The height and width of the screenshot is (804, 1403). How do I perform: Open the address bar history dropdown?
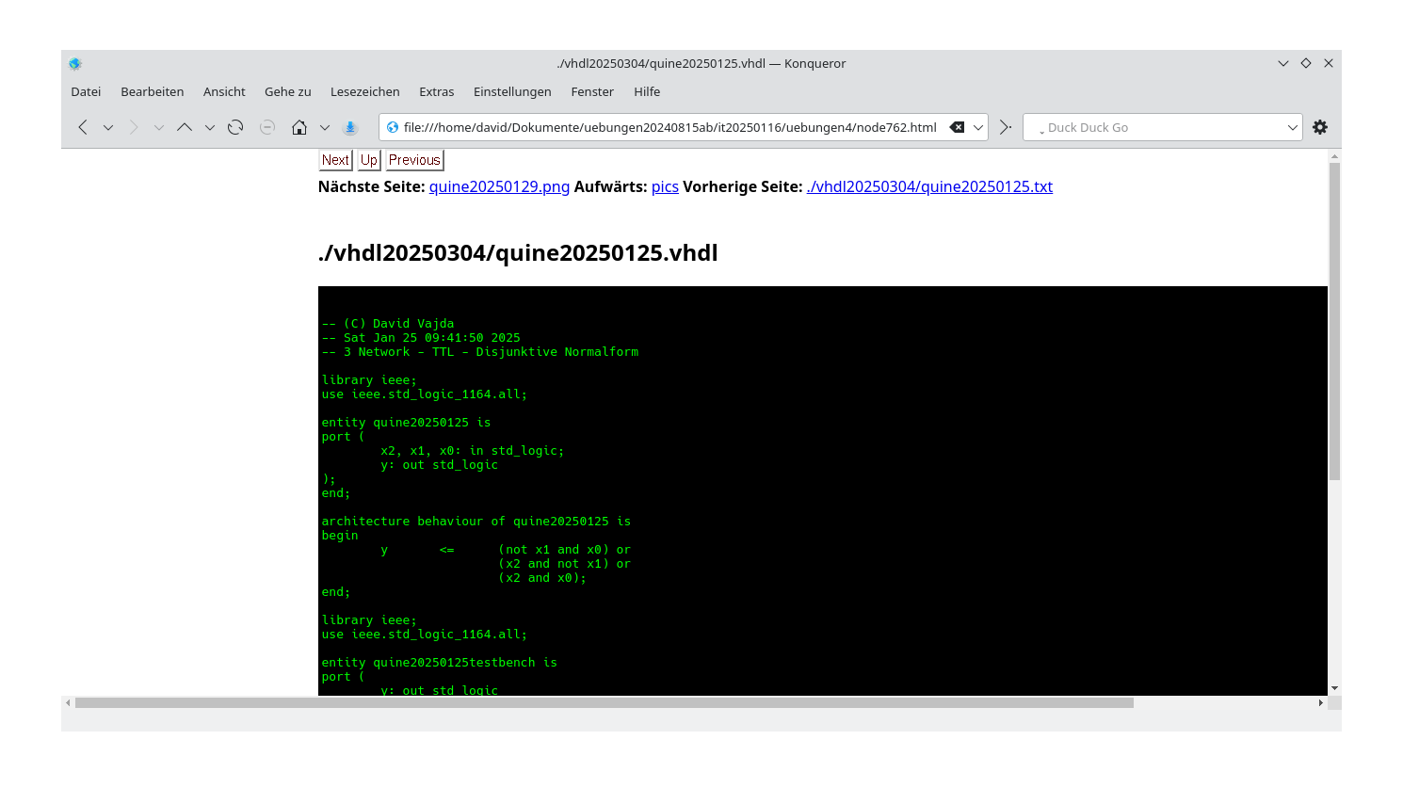coord(979,126)
